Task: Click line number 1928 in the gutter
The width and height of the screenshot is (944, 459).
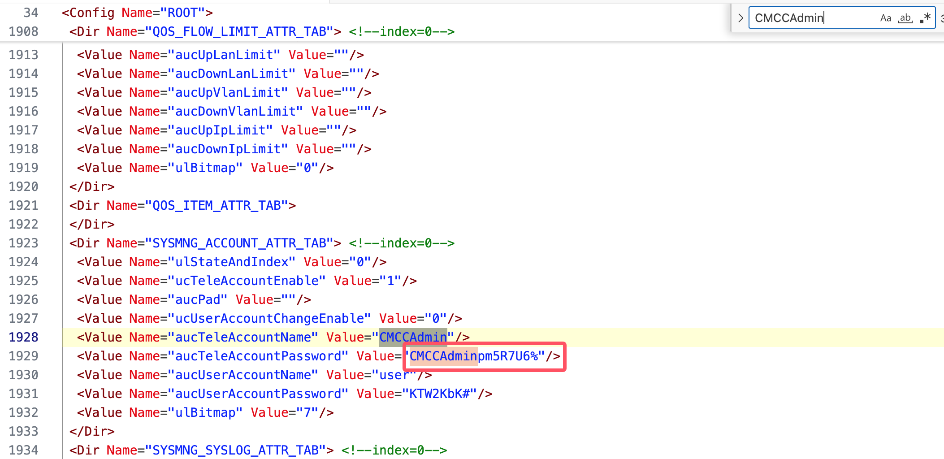Action: point(23,337)
